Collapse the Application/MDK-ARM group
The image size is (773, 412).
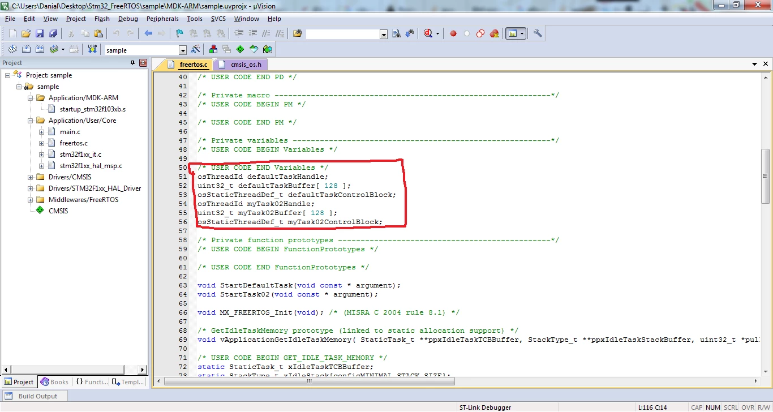click(31, 98)
